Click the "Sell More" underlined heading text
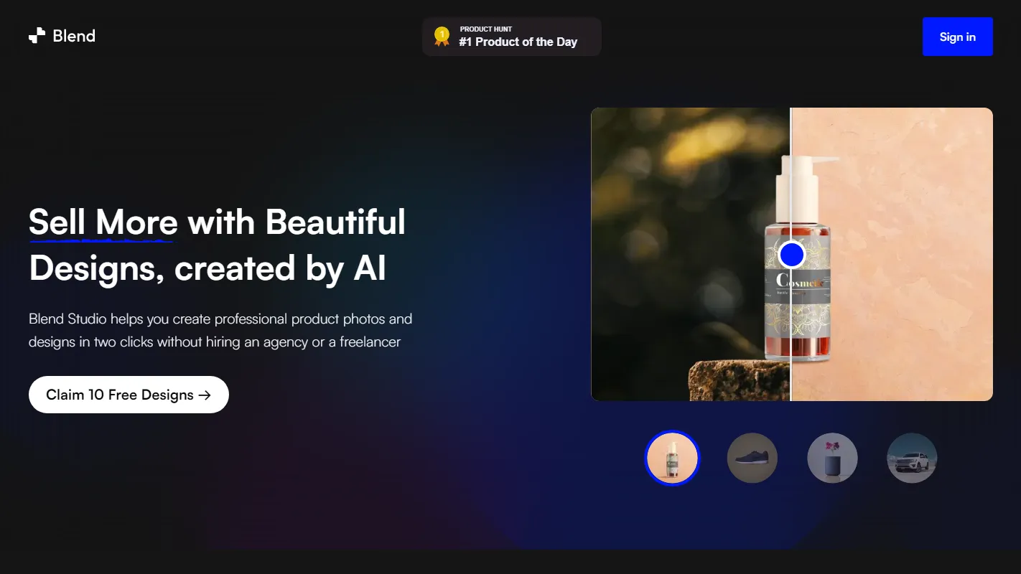 coord(103,222)
